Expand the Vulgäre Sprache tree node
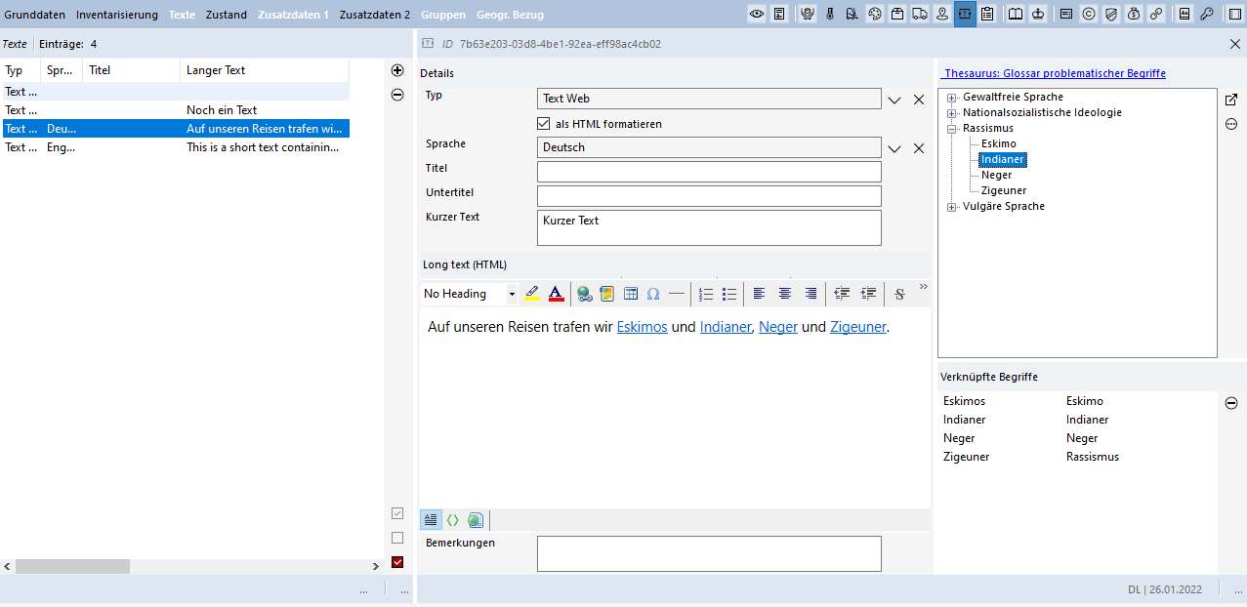 952,207
